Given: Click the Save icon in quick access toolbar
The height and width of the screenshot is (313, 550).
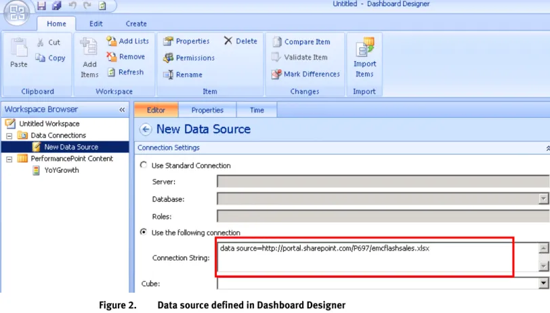Looking at the screenshot, I should 41,5.
